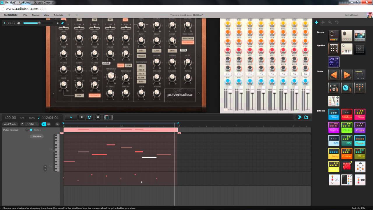Open the add devices plus tab
Viewport: 373px width, 210px height.
[x=316, y=22]
